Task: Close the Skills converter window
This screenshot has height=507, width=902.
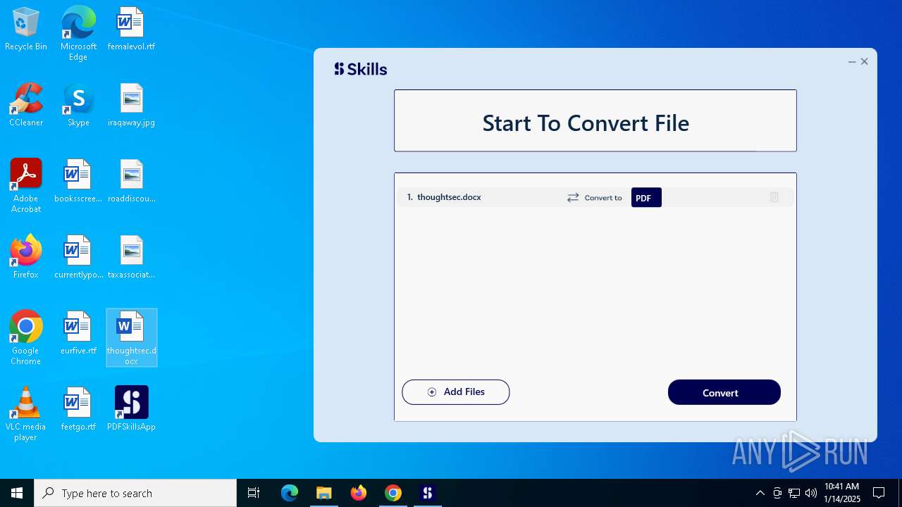Action: click(865, 62)
